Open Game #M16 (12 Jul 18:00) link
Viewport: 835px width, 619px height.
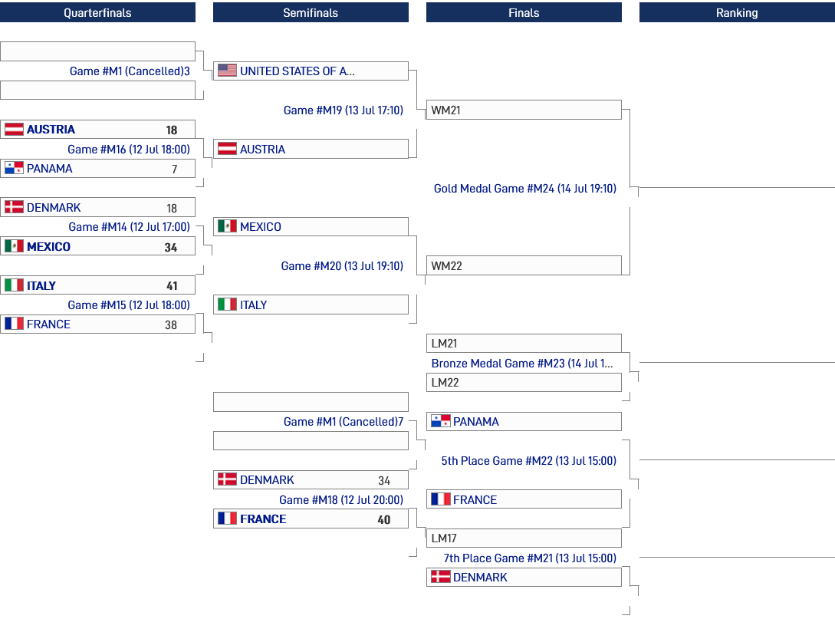pos(129,149)
